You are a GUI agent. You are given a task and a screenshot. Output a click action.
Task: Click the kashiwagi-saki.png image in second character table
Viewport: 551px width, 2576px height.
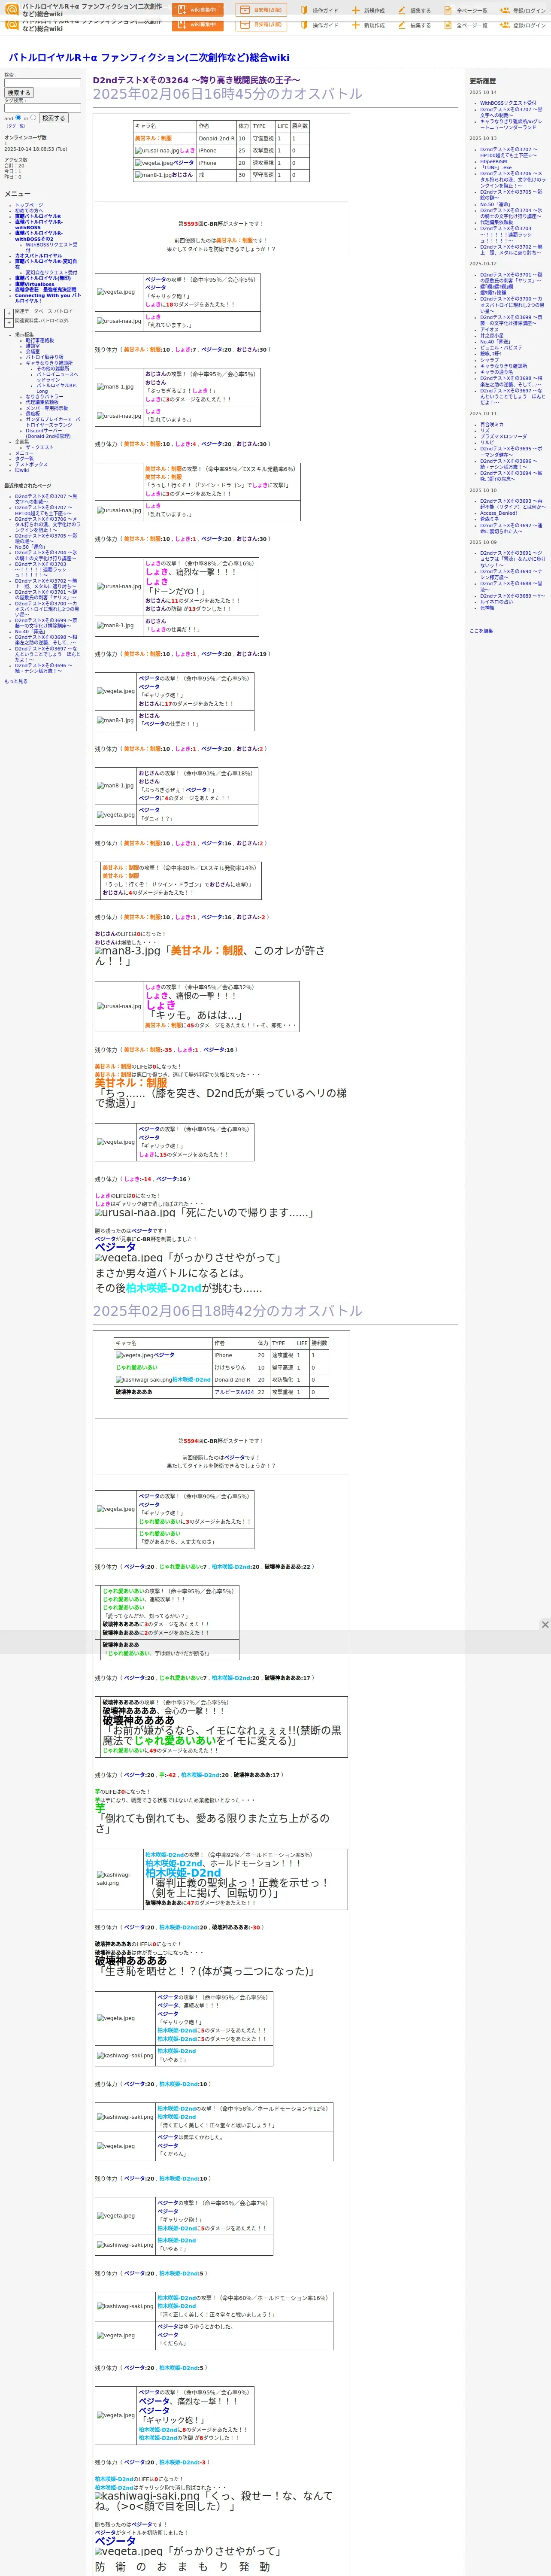click(x=144, y=1380)
